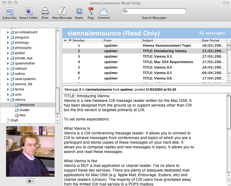Open search magnifier options dropdown
This screenshot has width=231, height=186.
click(126, 11)
